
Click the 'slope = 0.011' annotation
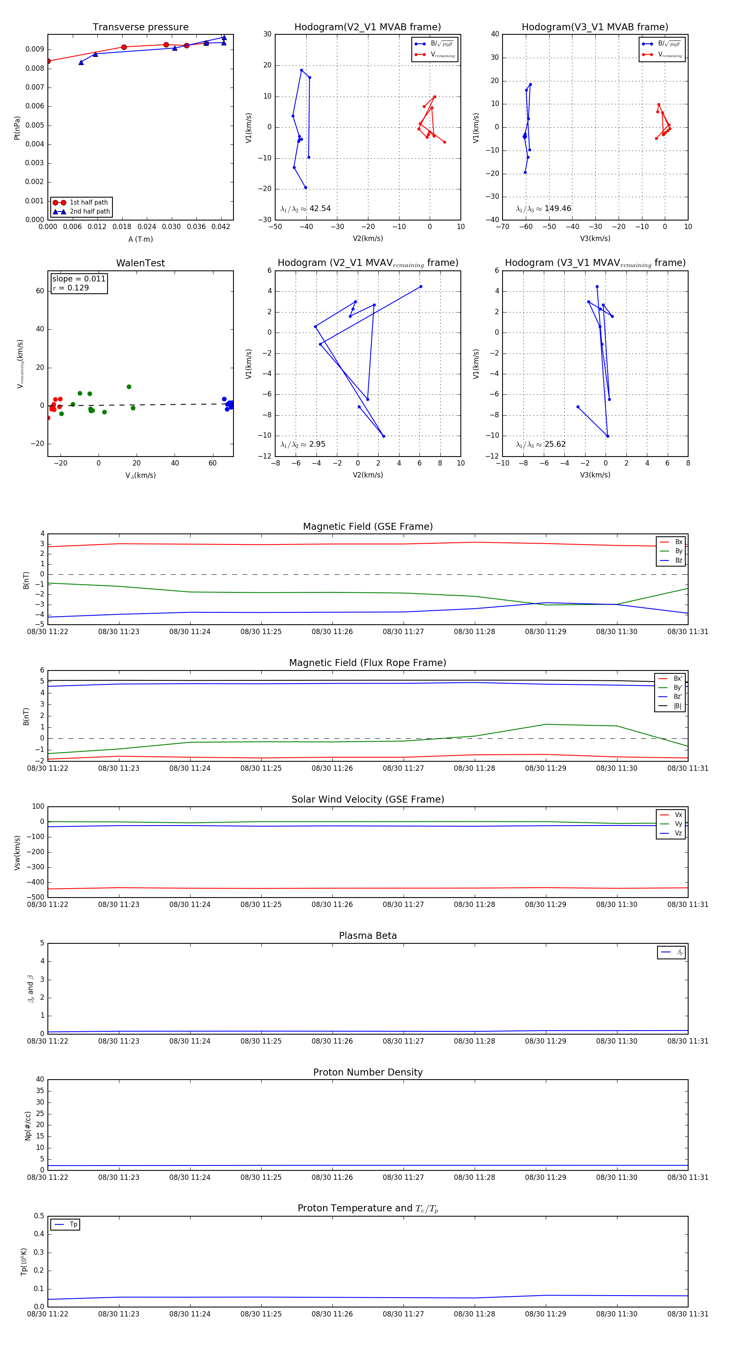tap(79, 279)
